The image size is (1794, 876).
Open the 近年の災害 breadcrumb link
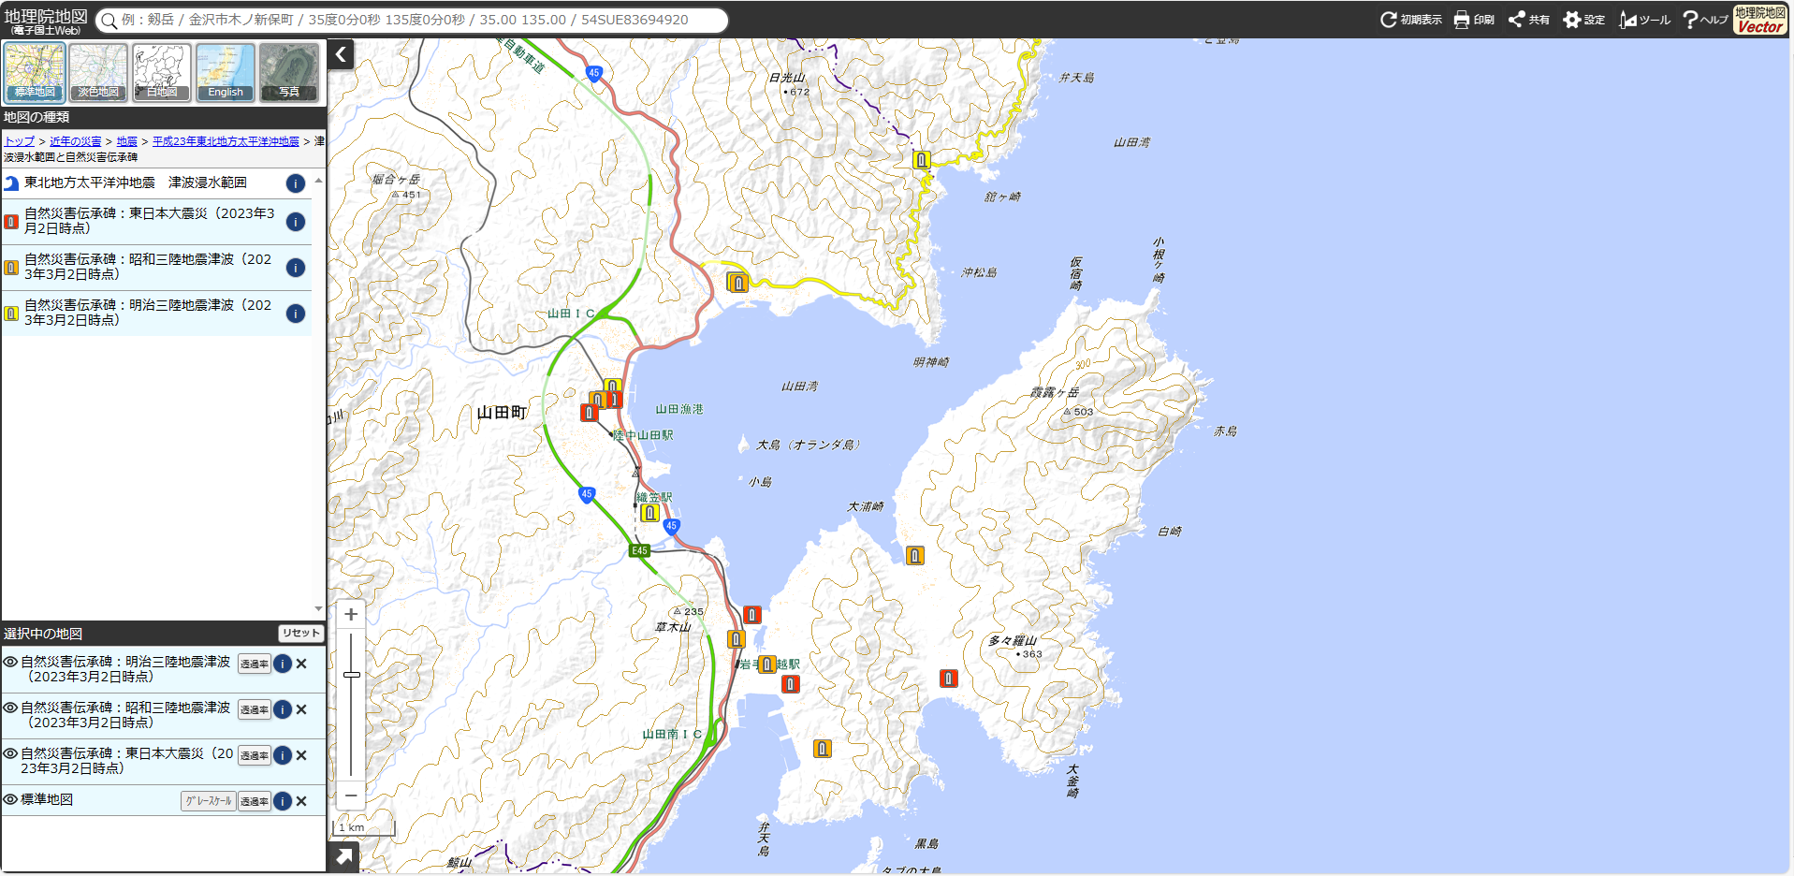75,141
